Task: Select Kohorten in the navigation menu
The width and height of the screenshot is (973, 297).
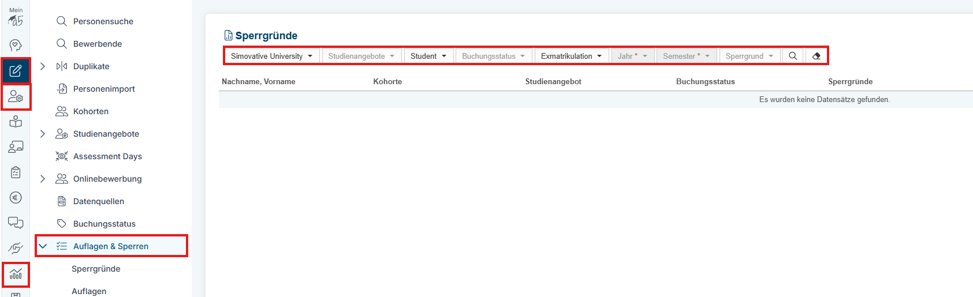Action: [91, 111]
